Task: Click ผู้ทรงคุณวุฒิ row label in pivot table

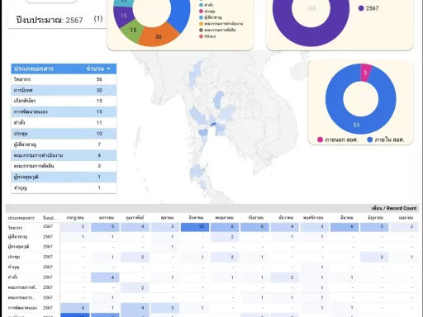Action: tap(18, 247)
